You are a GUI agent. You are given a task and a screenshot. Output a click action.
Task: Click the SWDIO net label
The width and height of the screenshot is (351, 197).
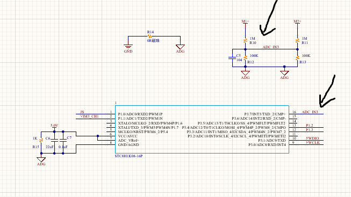pyautogui.click(x=312, y=138)
